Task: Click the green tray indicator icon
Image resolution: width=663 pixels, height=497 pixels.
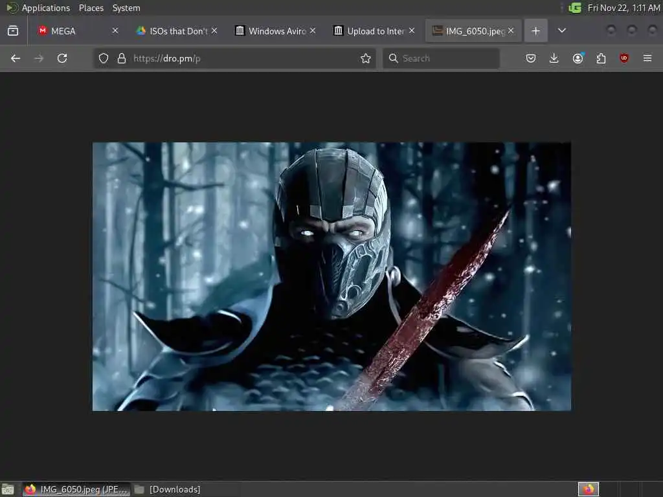Action: tap(575, 8)
